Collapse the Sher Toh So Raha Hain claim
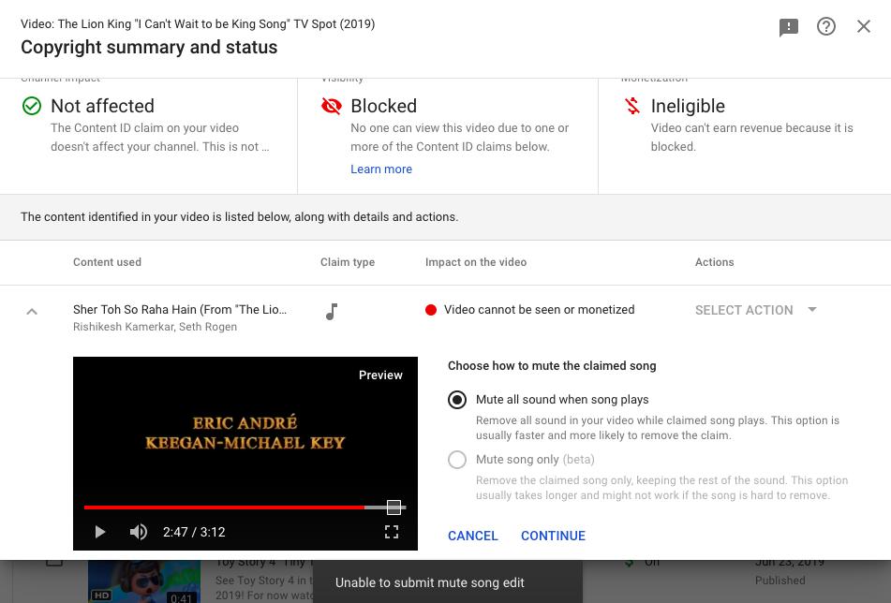The height and width of the screenshot is (603, 891). click(32, 311)
